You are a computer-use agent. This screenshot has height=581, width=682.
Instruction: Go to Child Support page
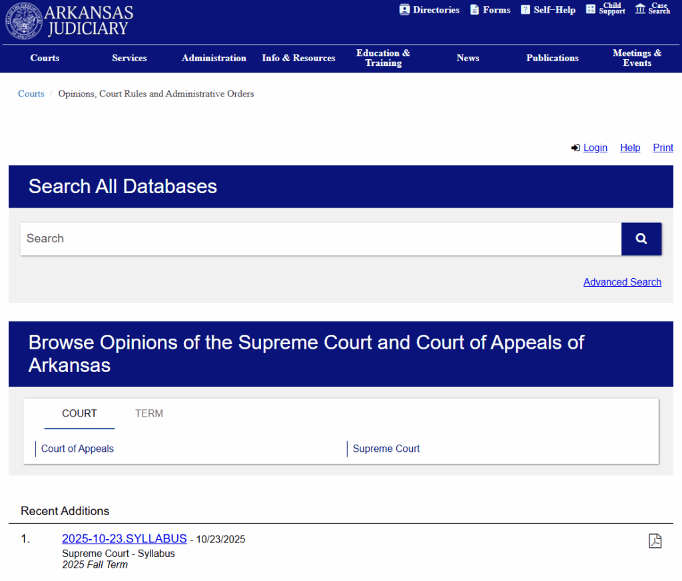[x=605, y=9]
